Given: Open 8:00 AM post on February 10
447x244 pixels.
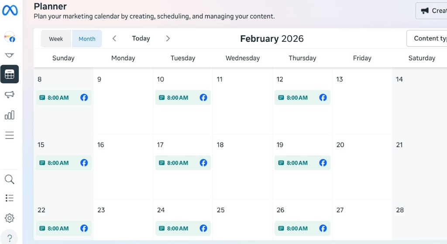Looking at the screenshot, I should click(x=178, y=98).
